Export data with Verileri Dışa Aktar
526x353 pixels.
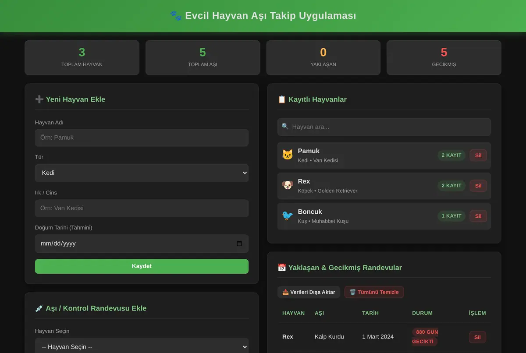[x=309, y=292]
